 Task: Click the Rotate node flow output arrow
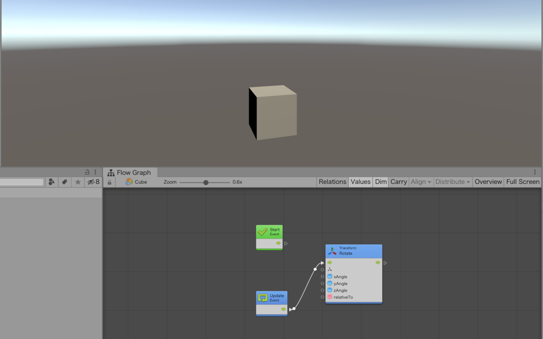click(x=378, y=263)
